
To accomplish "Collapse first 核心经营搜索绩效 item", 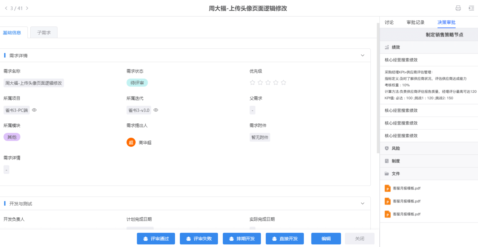I will point(429,60).
